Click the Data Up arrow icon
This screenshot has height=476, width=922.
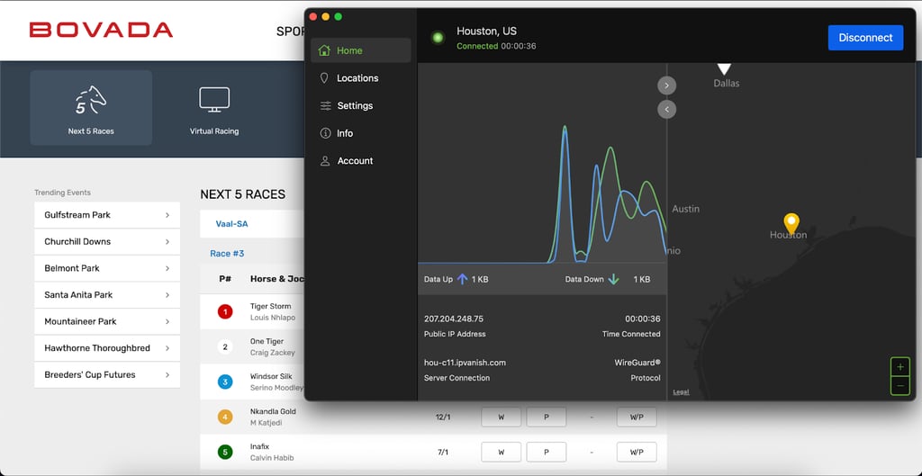click(x=462, y=279)
